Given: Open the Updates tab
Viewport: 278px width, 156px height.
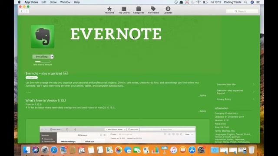Looking at the screenshot, I should (168, 10).
